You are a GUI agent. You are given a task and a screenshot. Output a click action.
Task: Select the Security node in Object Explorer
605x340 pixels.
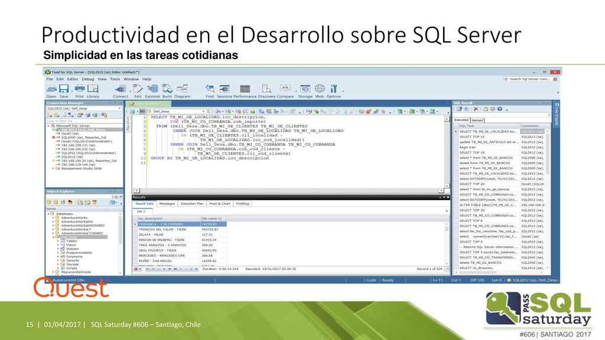point(73,260)
